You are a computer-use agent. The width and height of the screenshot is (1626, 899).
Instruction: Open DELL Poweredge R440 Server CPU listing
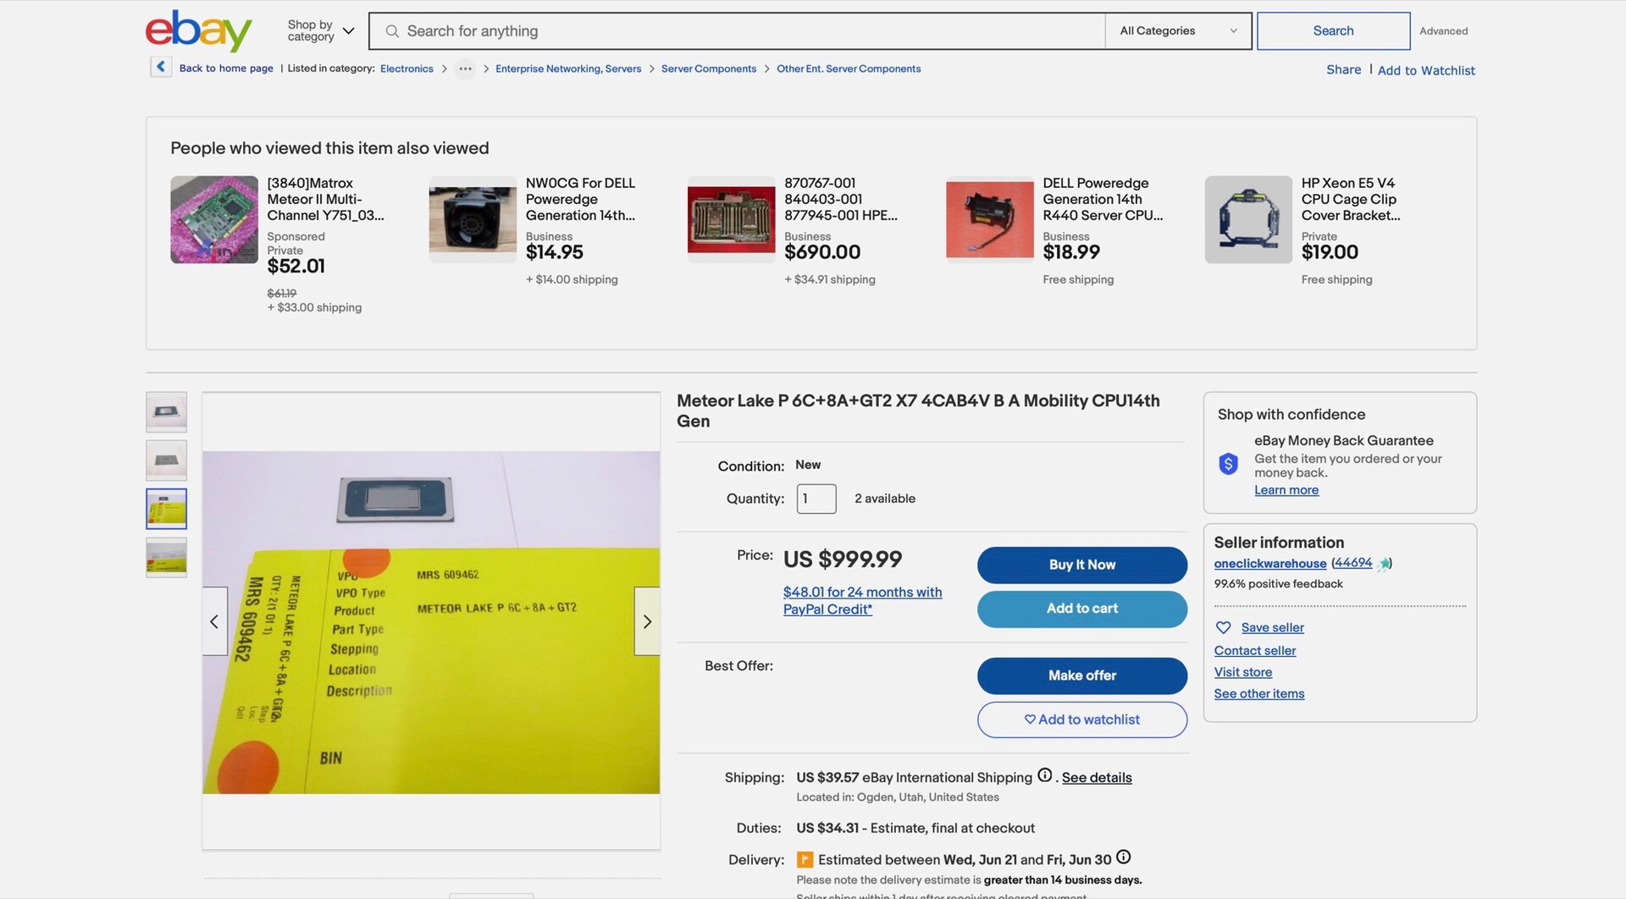pyautogui.click(x=1103, y=199)
